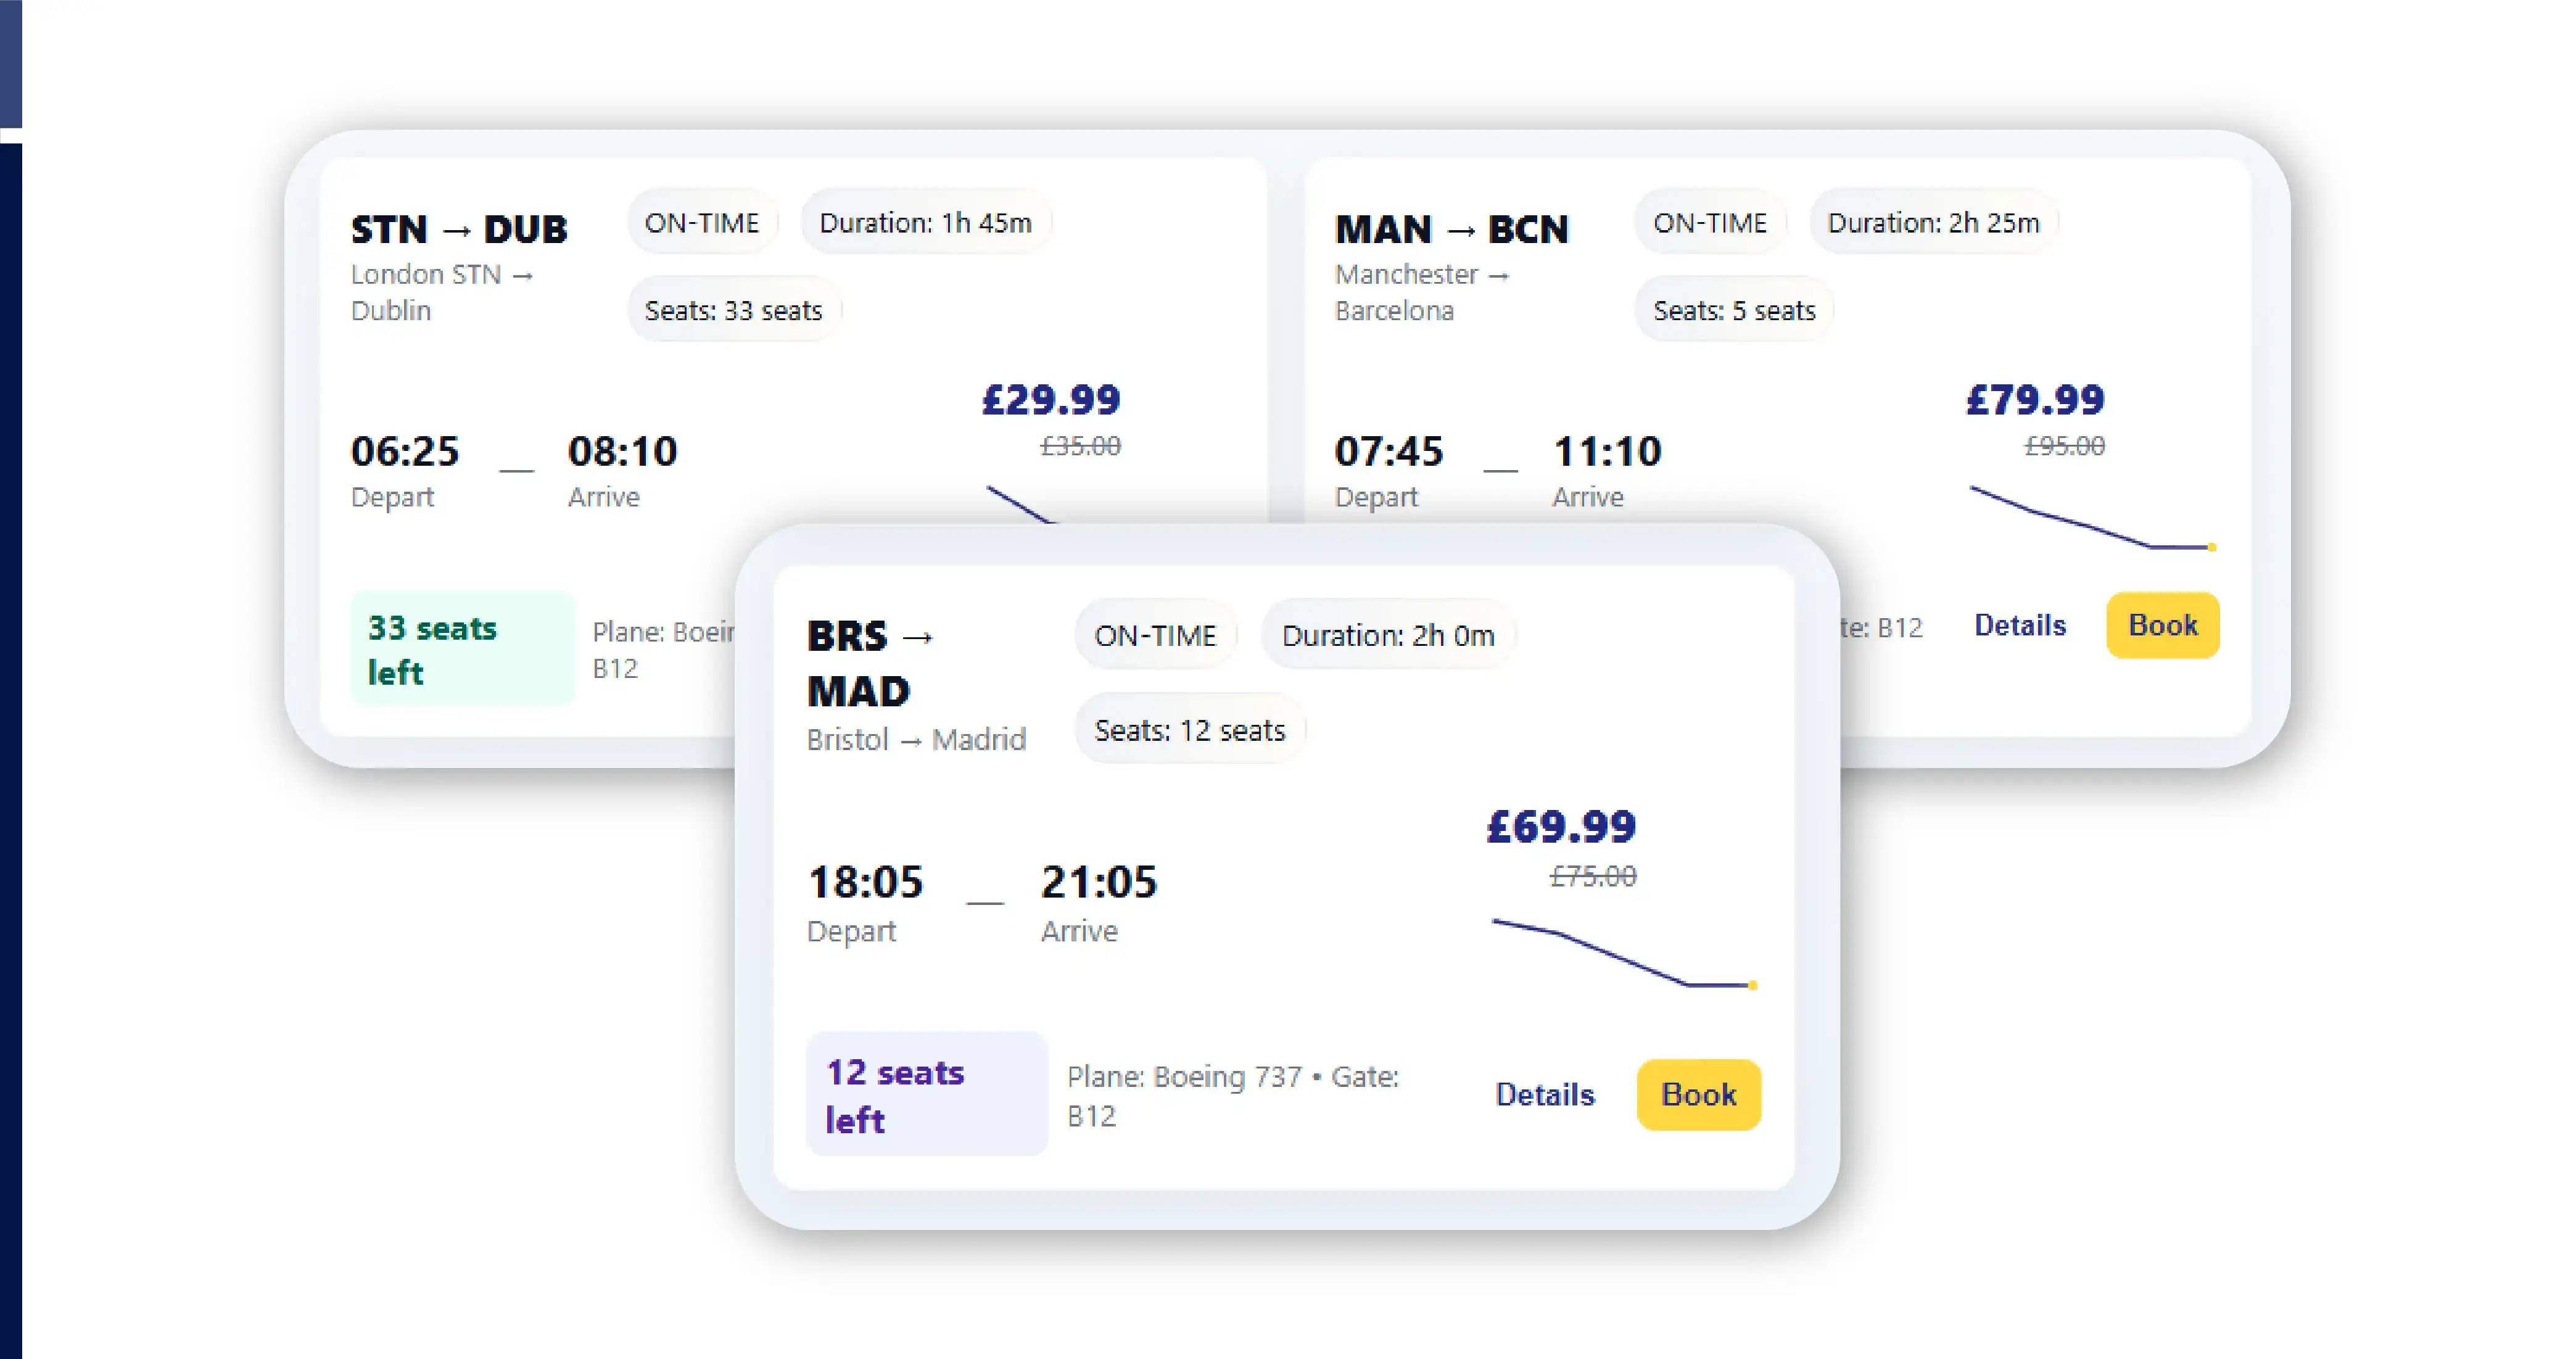The height and width of the screenshot is (1359, 2576).
Task: Open Details for the MAN to BCN flight
Action: pyautogui.click(x=2019, y=625)
